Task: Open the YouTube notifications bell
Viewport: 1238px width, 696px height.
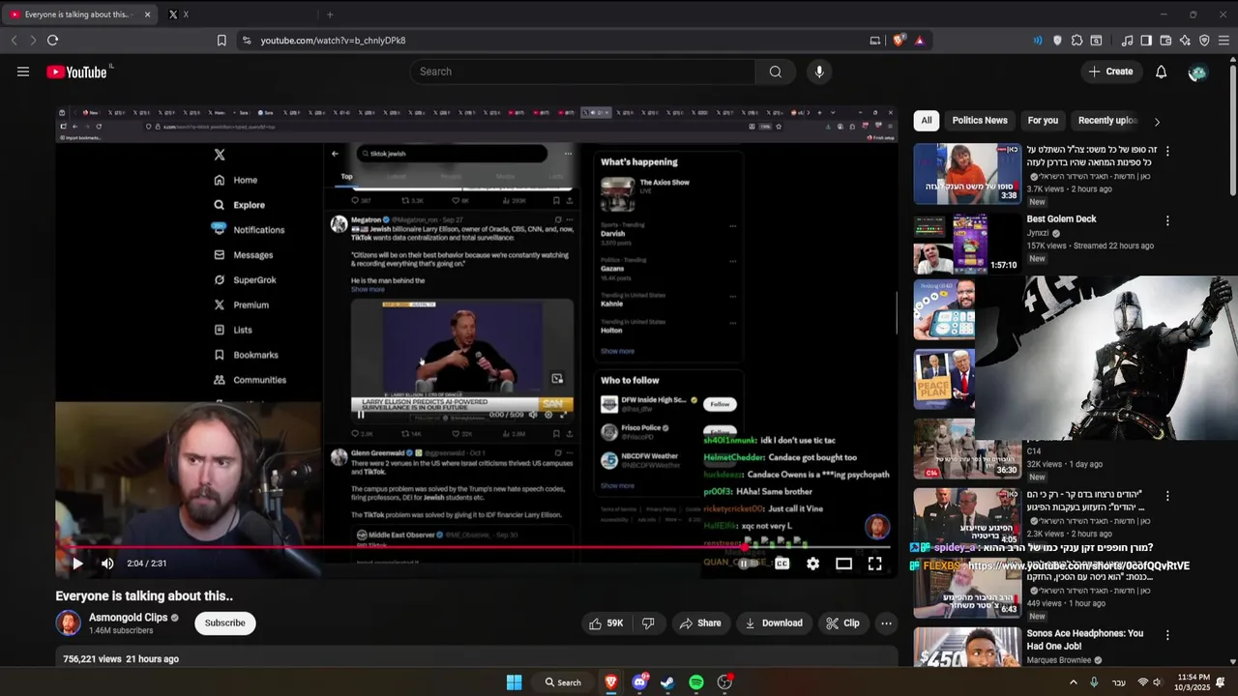Action: pyautogui.click(x=1161, y=72)
